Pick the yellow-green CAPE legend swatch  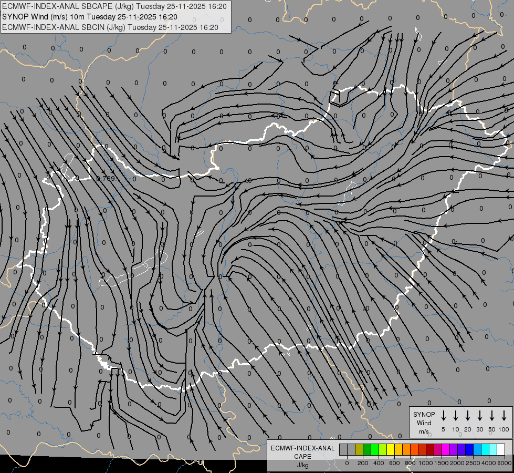pos(383,449)
